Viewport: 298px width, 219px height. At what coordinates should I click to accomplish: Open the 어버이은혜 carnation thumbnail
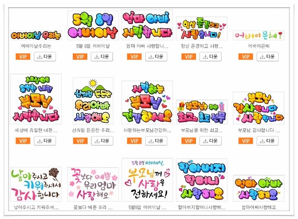pyautogui.click(x=259, y=35)
